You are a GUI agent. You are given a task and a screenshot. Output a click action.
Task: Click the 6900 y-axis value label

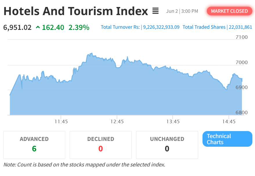pos(242,88)
